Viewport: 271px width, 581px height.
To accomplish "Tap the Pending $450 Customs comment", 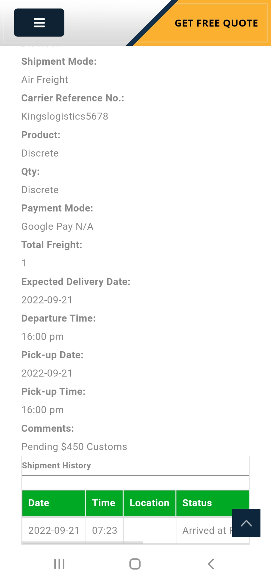I will [74, 447].
